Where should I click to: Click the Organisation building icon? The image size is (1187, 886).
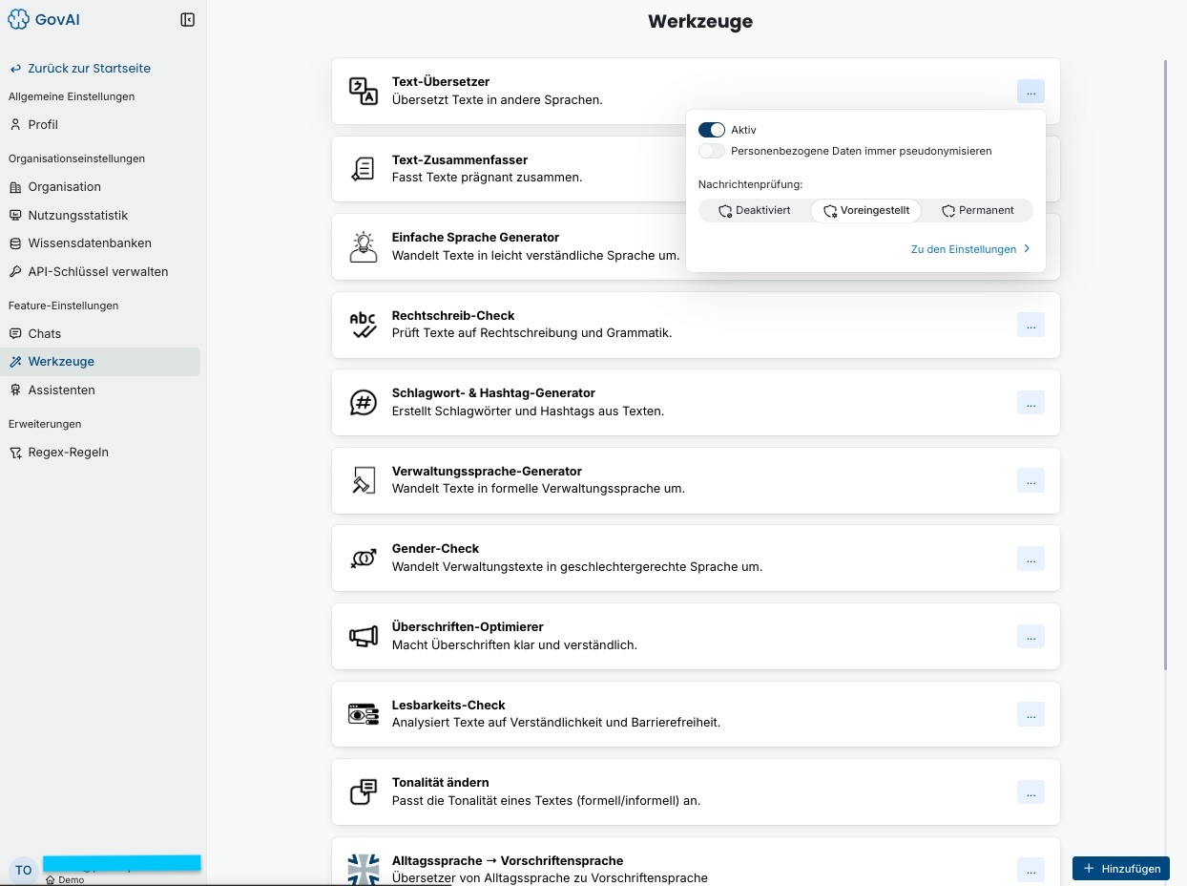[15, 187]
